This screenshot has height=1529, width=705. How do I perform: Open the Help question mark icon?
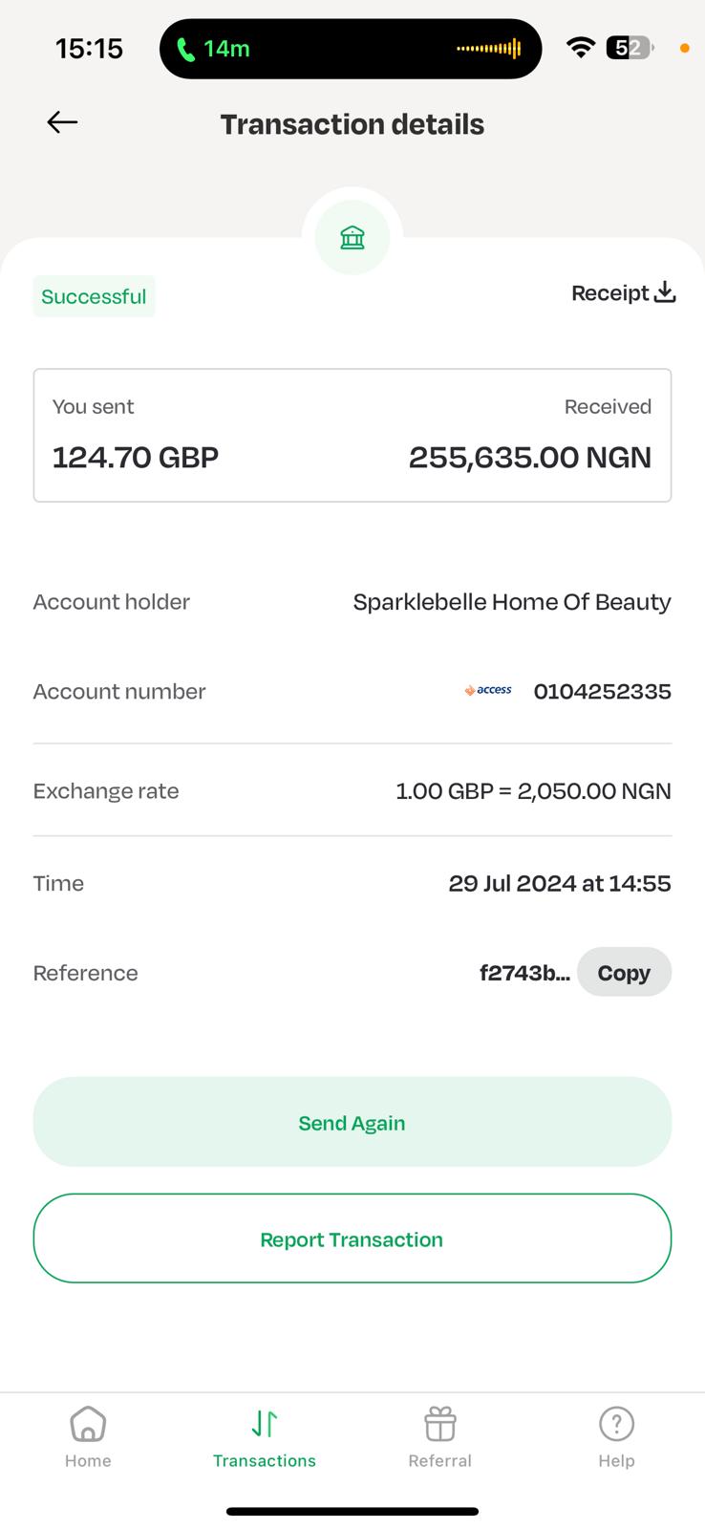point(616,1424)
